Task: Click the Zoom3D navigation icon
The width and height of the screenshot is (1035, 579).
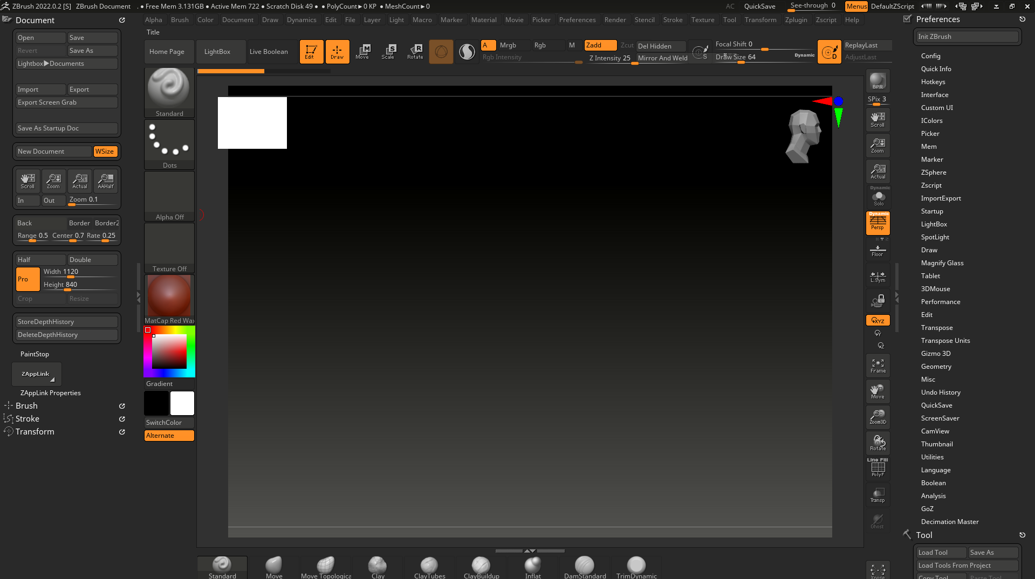Action: pos(878,417)
